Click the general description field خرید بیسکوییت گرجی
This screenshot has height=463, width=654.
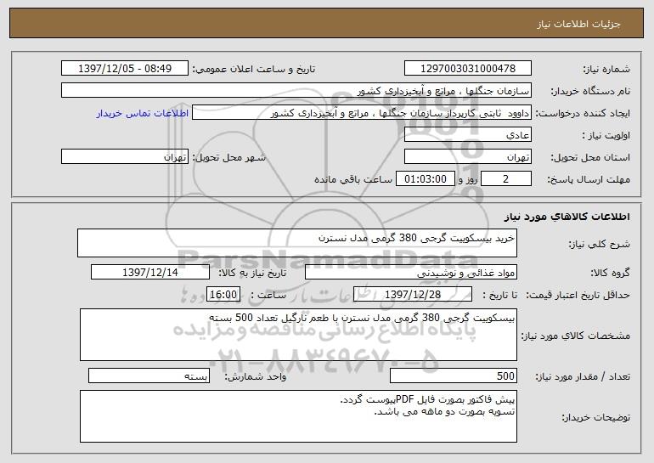[297, 243]
